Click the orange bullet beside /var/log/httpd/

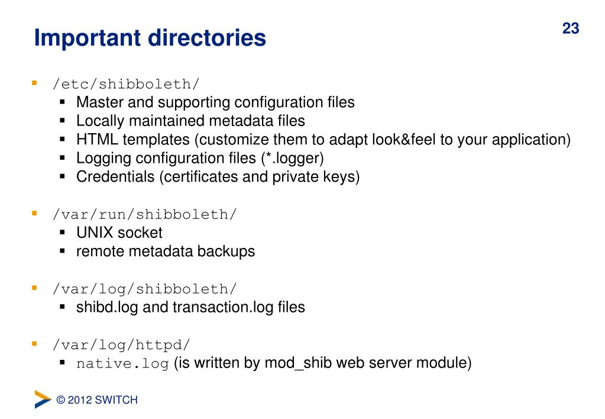(34, 343)
